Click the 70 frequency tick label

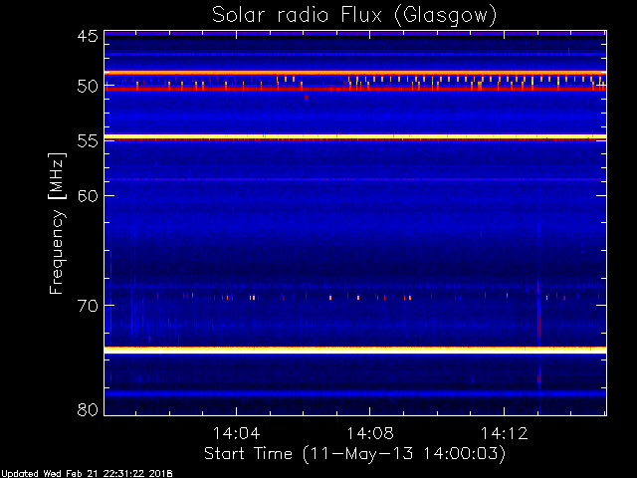tap(88, 306)
